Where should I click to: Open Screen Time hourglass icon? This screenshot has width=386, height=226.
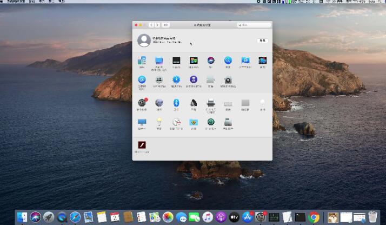[x=194, y=80]
